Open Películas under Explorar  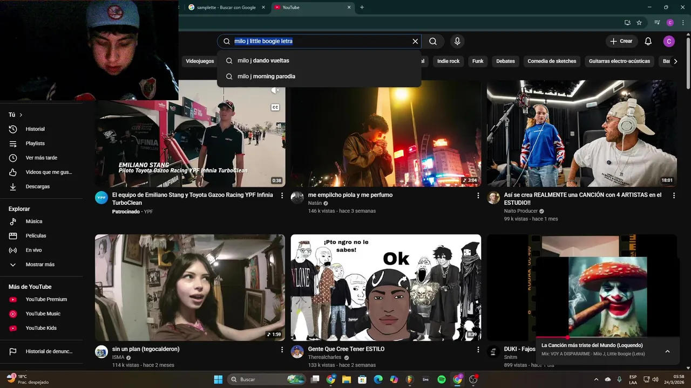click(x=42, y=235)
